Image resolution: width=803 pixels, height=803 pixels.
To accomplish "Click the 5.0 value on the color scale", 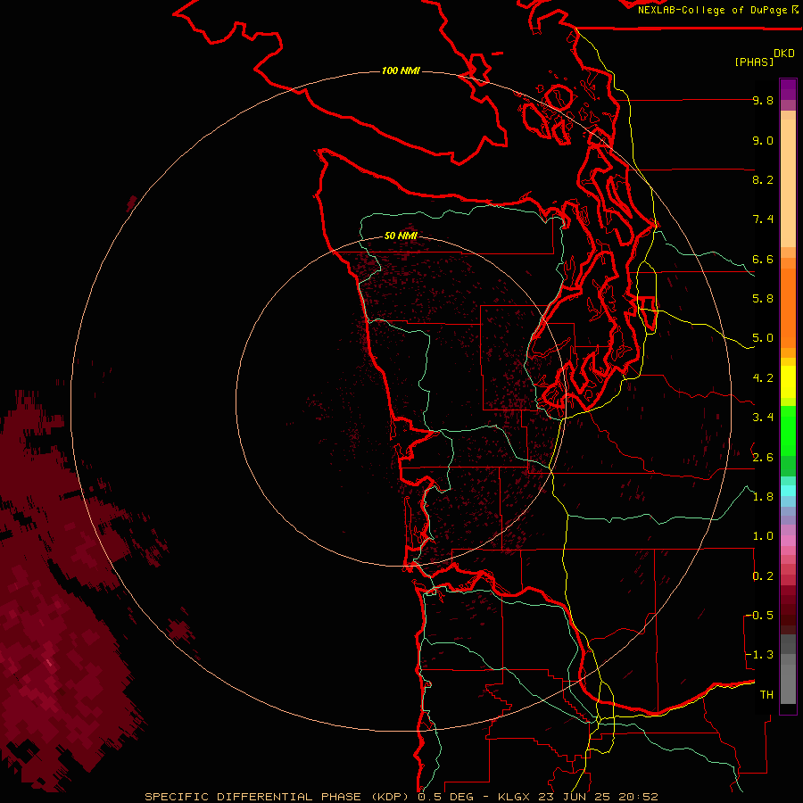I will click(x=763, y=338).
